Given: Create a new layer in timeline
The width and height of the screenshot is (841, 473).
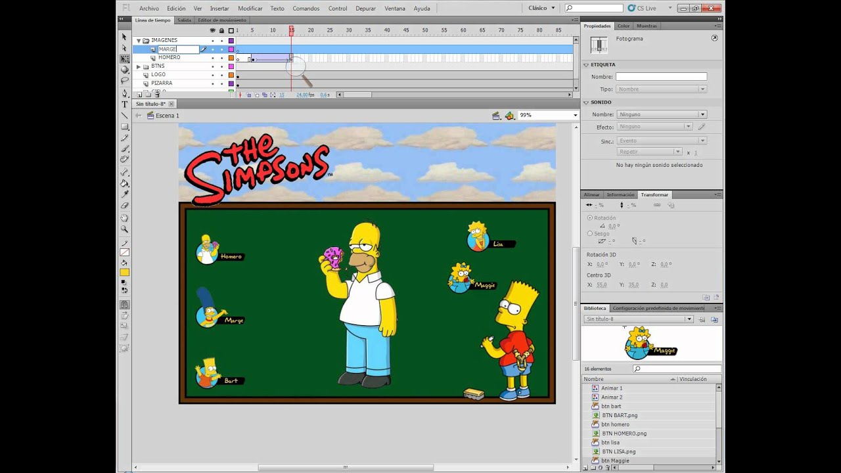Looking at the screenshot, I should tap(139, 95).
